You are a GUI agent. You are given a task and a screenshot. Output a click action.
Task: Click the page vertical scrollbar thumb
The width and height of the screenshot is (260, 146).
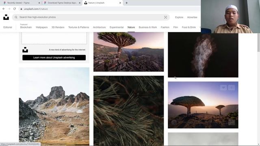click(258, 43)
